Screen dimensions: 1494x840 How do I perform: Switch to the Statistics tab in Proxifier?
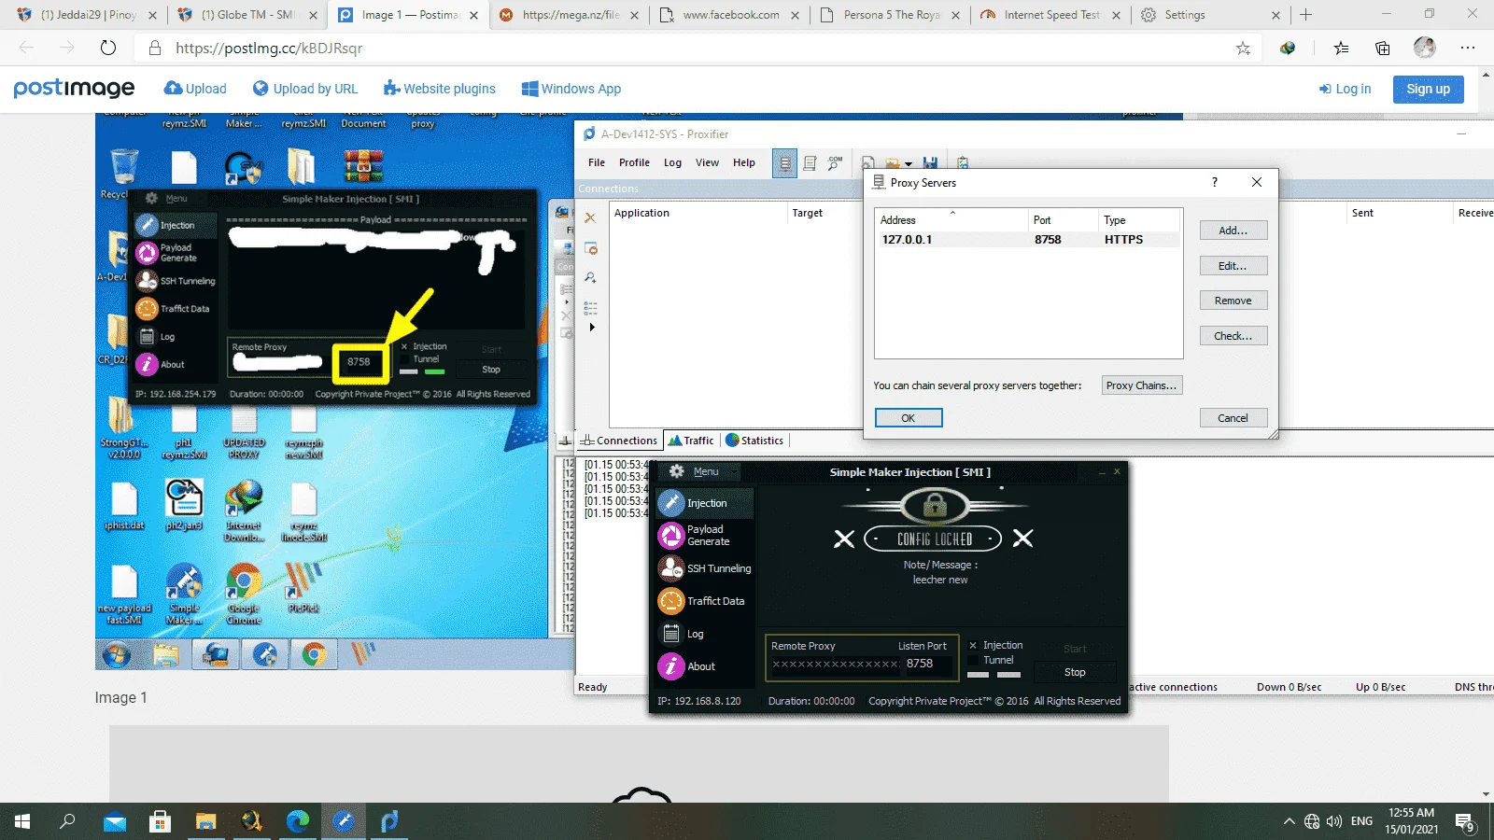(754, 441)
